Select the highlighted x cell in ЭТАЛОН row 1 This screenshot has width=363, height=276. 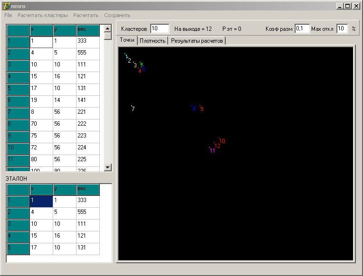tap(41, 202)
